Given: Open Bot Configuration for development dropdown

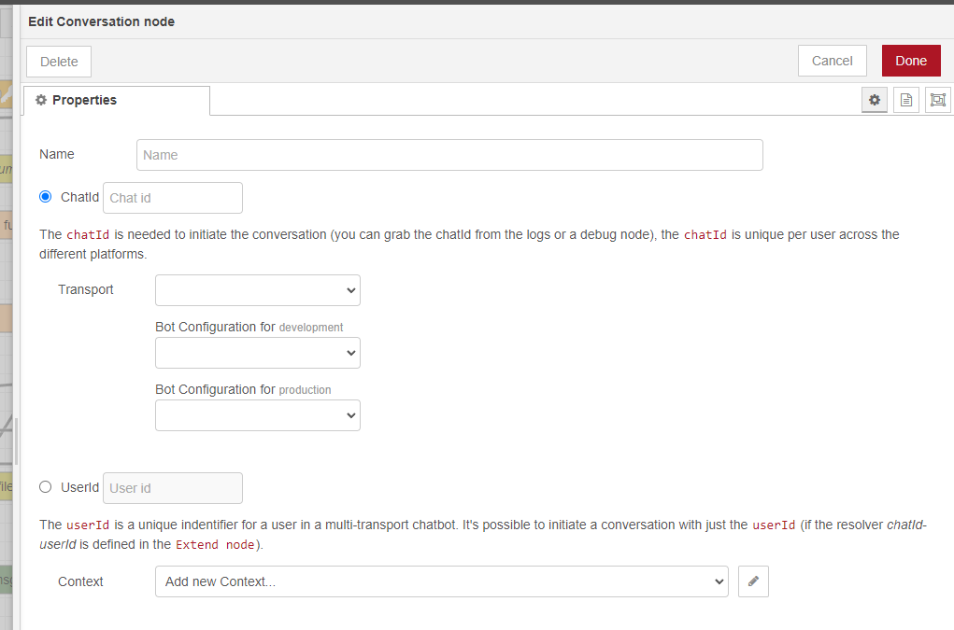Looking at the screenshot, I should [x=257, y=353].
